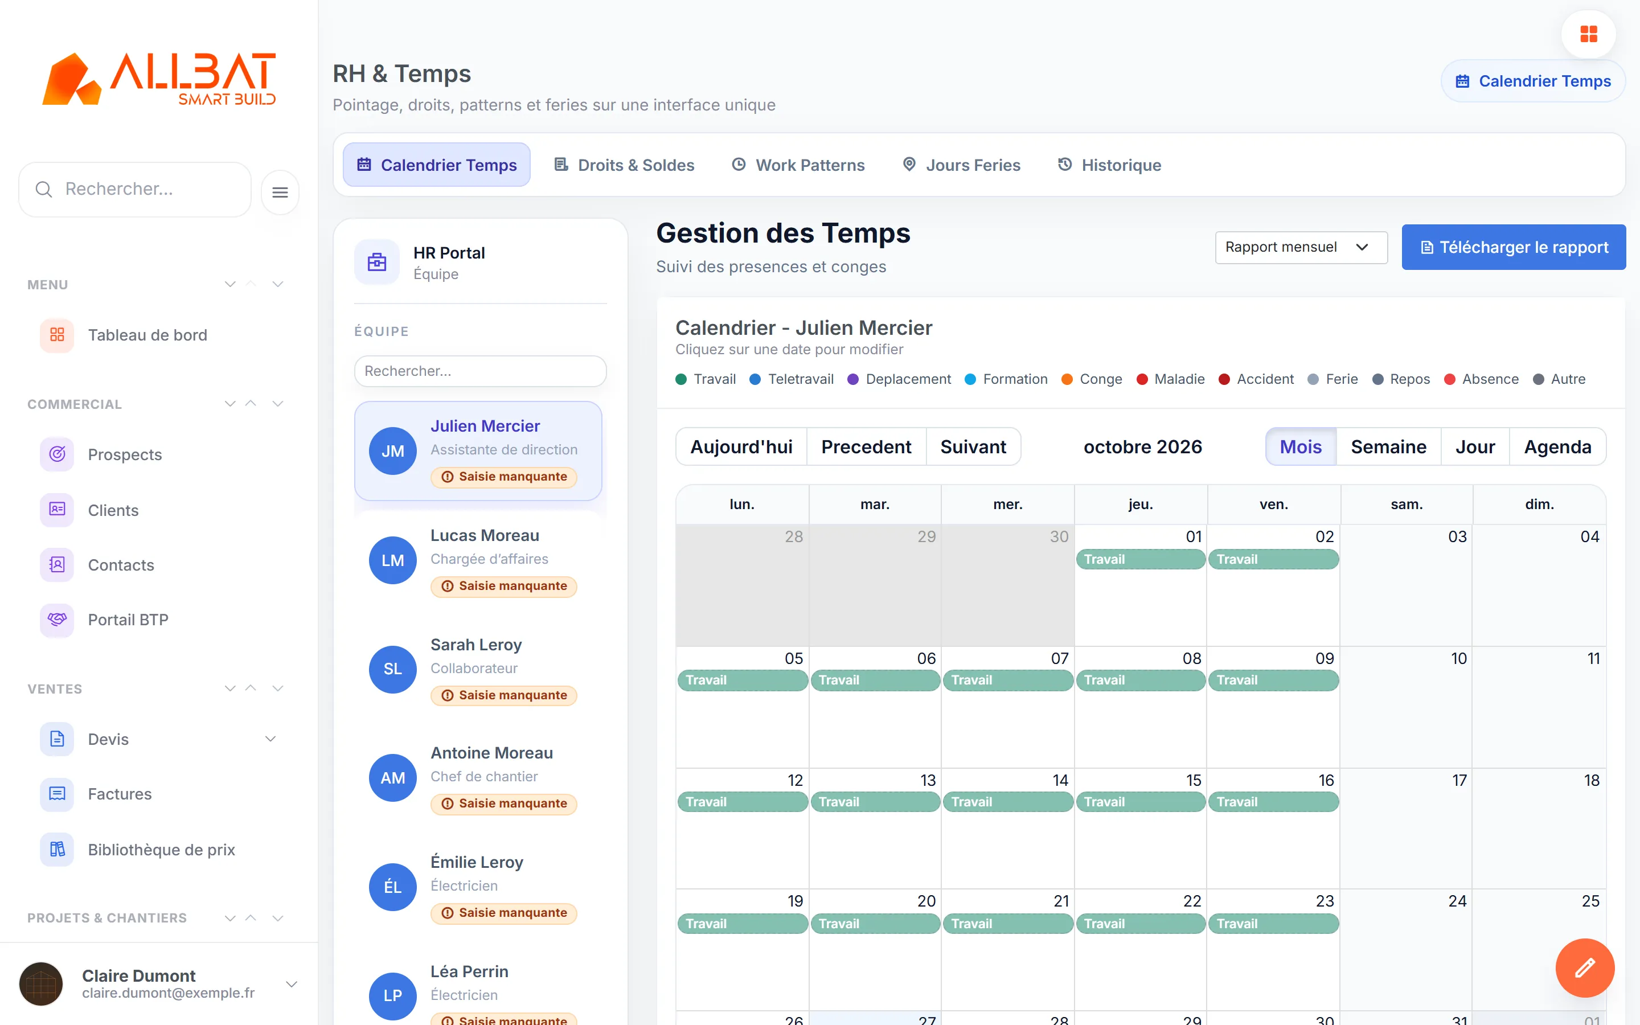This screenshot has width=1640, height=1025.
Task: Collapse PROJETS & CHANTIERS section up chevron
Action: [251, 918]
